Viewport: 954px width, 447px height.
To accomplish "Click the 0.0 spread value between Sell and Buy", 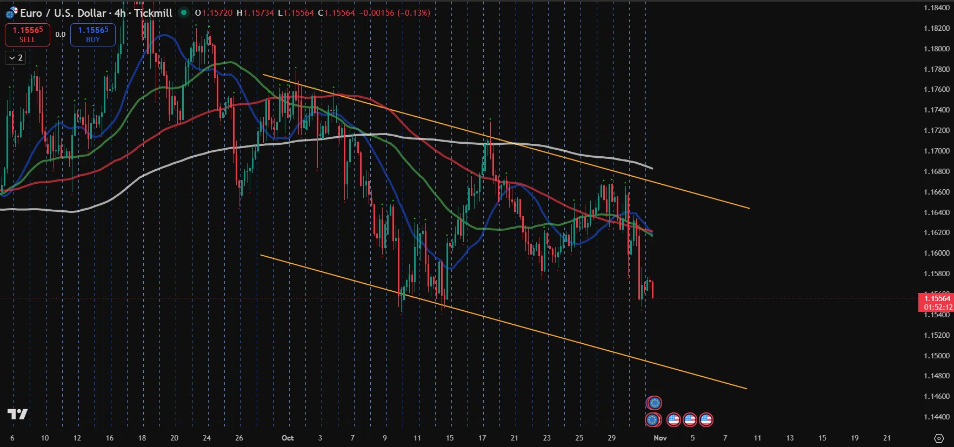I will click(60, 35).
